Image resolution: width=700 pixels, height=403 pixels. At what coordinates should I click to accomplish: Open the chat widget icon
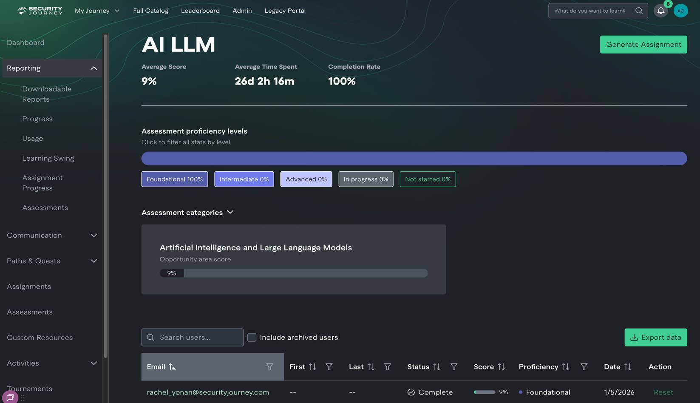pos(10,397)
